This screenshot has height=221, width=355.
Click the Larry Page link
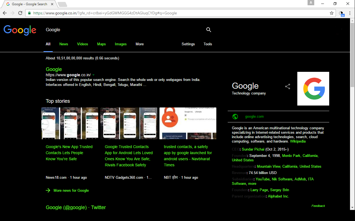click(259, 190)
